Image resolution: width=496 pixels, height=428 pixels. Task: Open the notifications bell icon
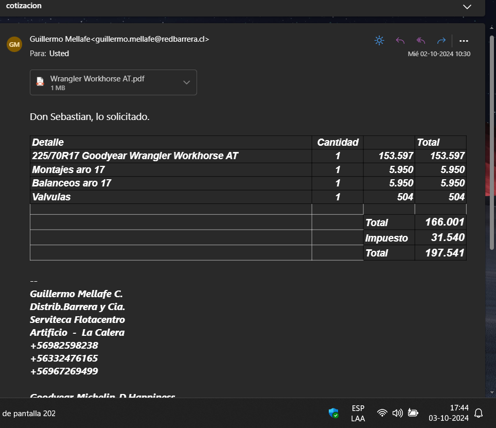click(x=479, y=413)
